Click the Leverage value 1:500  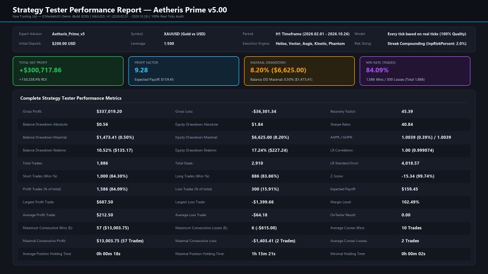[x=169, y=44]
